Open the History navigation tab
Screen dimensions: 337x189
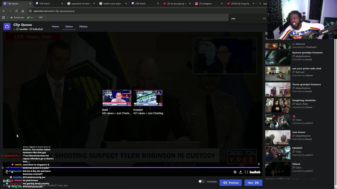pyautogui.click(x=83, y=27)
